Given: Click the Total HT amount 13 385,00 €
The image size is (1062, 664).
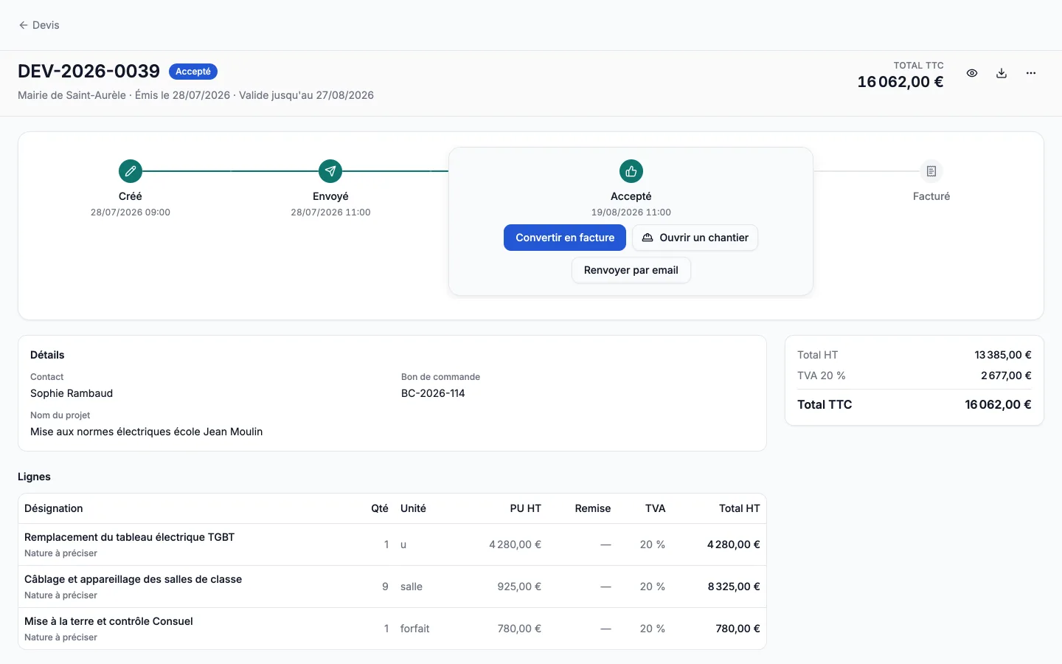Looking at the screenshot, I should (1003, 355).
